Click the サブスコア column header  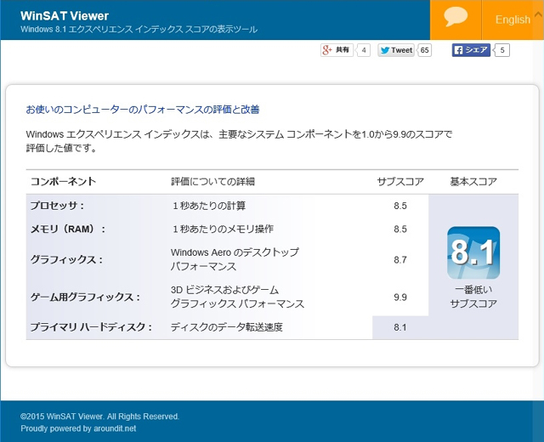400,181
